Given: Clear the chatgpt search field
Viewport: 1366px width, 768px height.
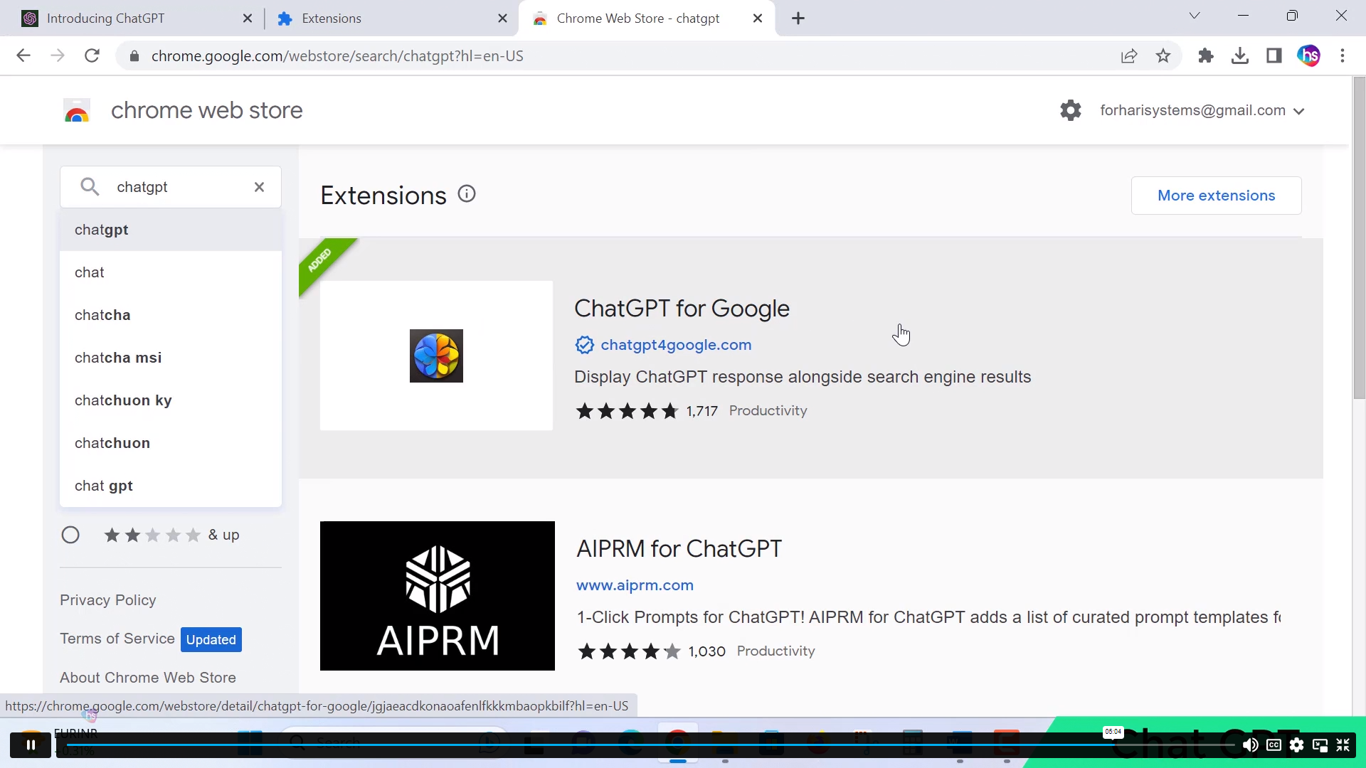Looking at the screenshot, I should (x=259, y=187).
